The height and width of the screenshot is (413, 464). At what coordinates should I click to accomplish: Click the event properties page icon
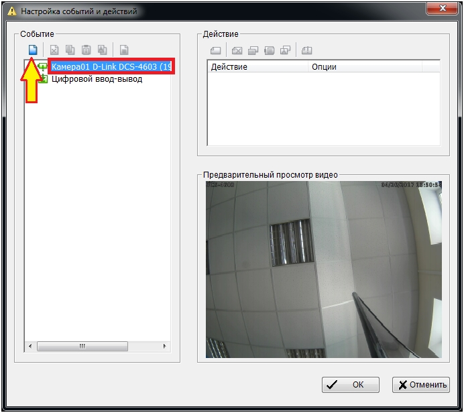pyautogui.click(x=124, y=50)
